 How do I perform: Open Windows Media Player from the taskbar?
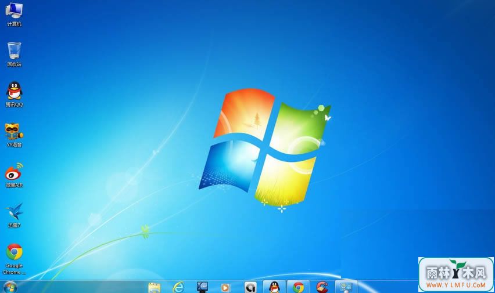pyautogui.click(x=225, y=288)
